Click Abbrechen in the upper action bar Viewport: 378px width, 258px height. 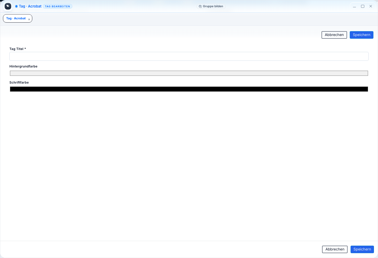[x=334, y=35]
